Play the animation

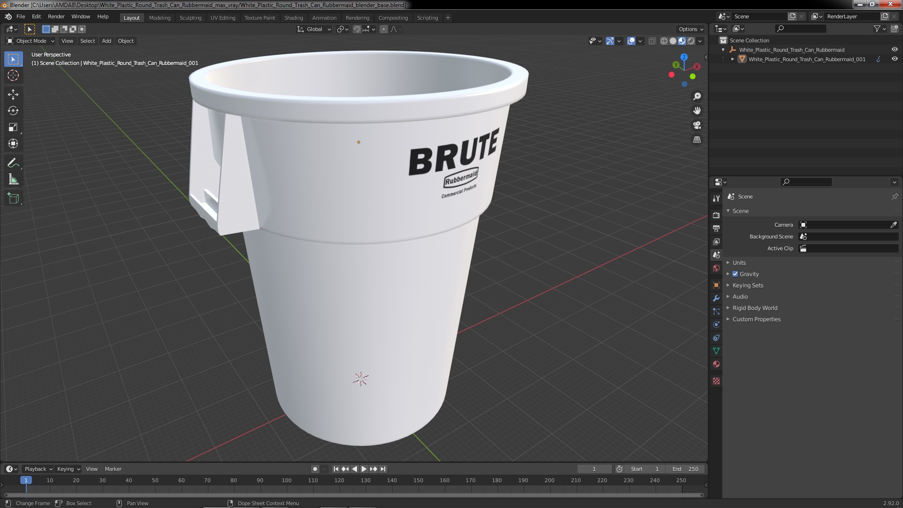(364, 469)
